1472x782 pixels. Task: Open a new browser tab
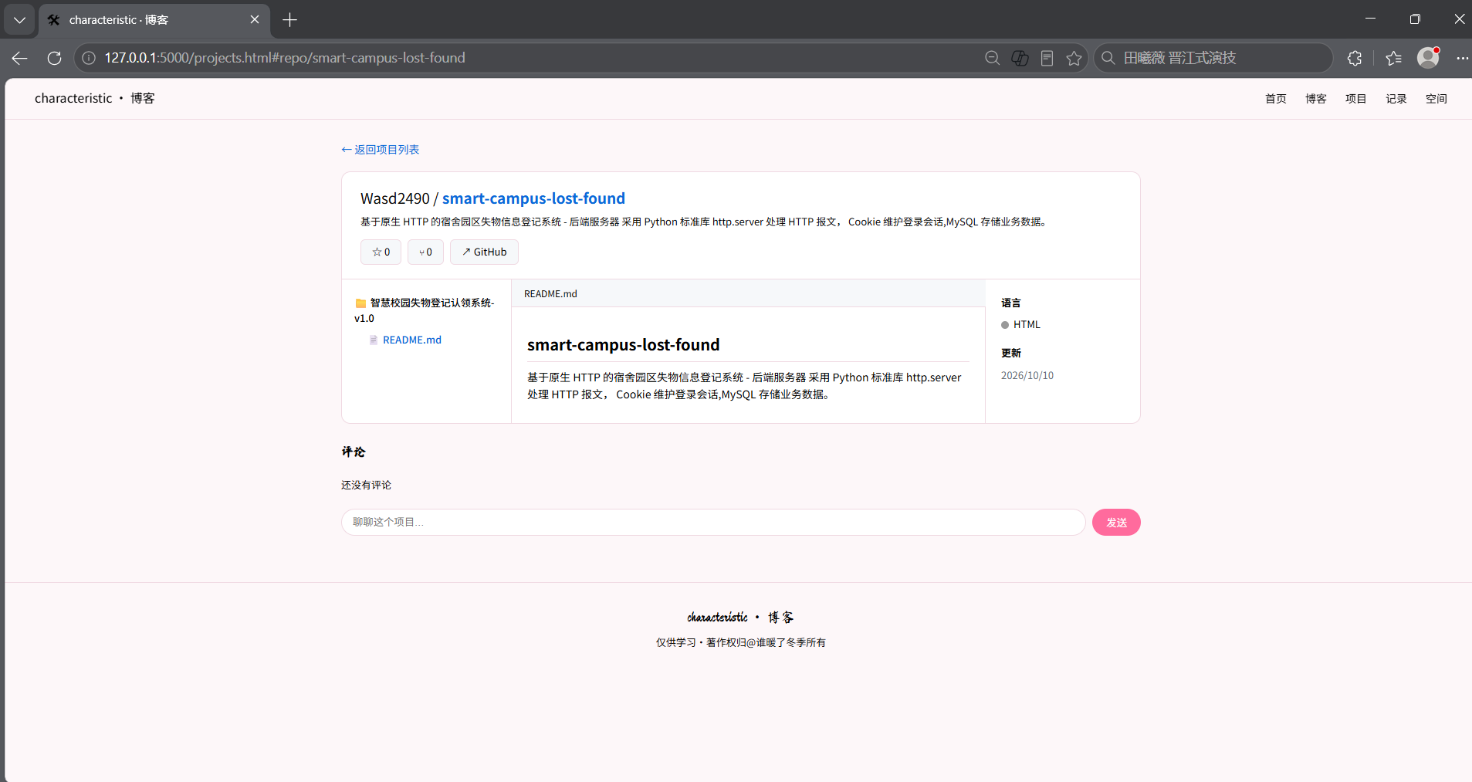click(x=290, y=20)
